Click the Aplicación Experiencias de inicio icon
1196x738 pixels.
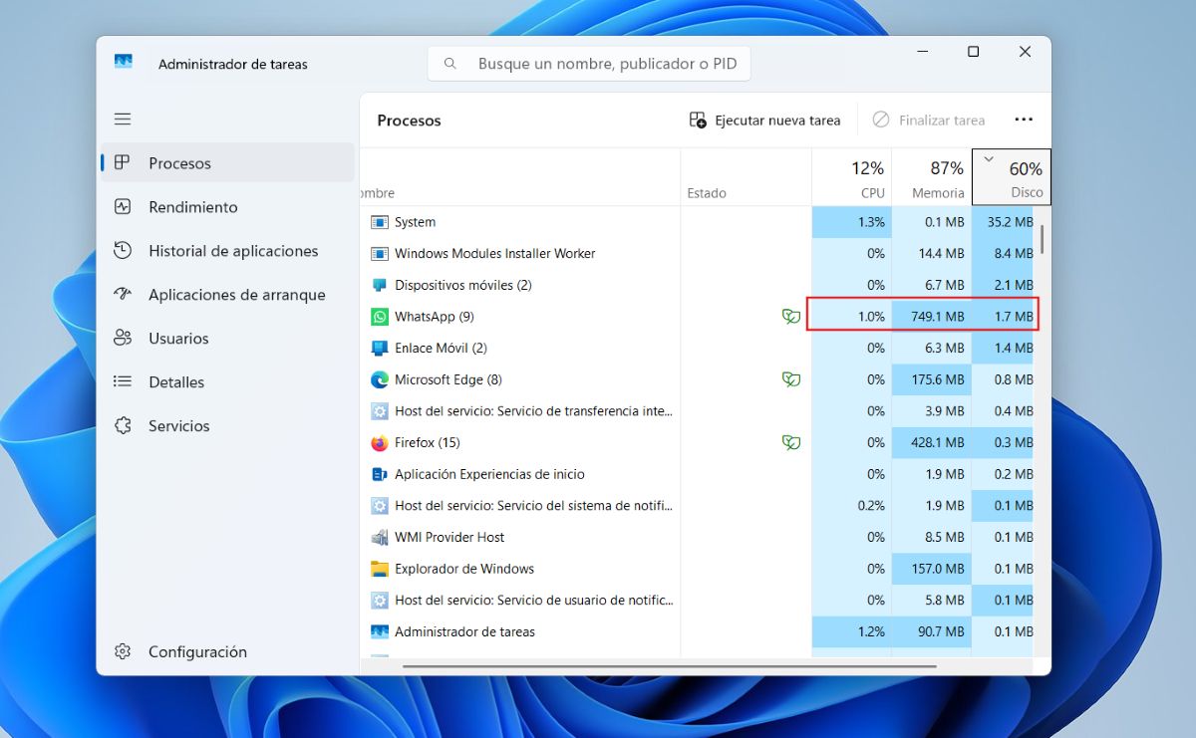(380, 474)
